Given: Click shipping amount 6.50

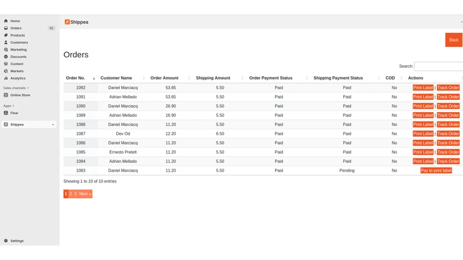Looking at the screenshot, I should point(220,133).
